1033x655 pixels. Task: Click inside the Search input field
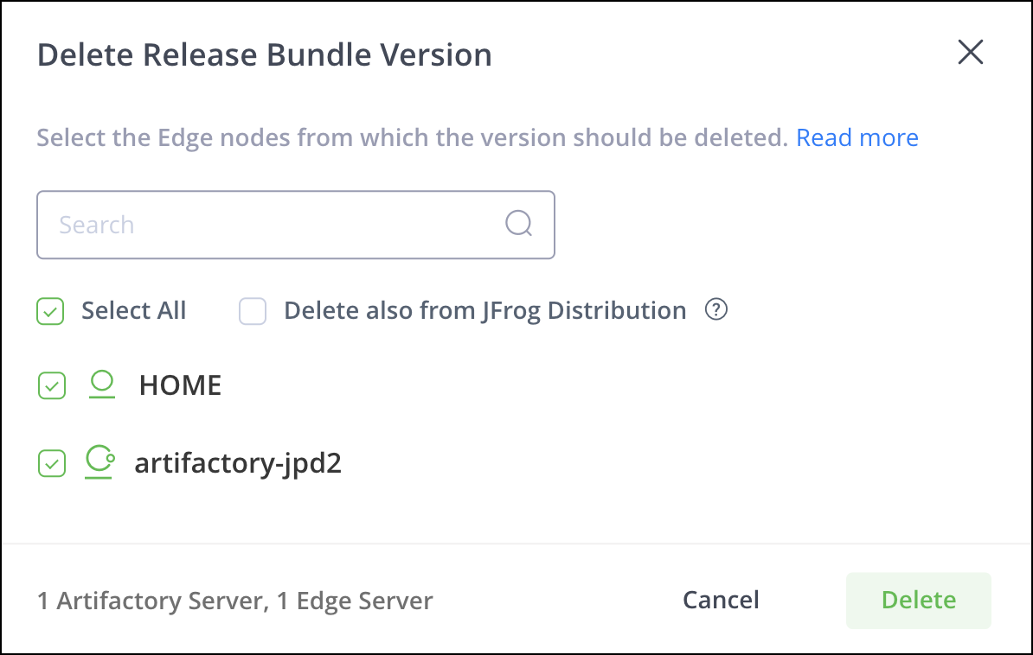coord(260,224)
